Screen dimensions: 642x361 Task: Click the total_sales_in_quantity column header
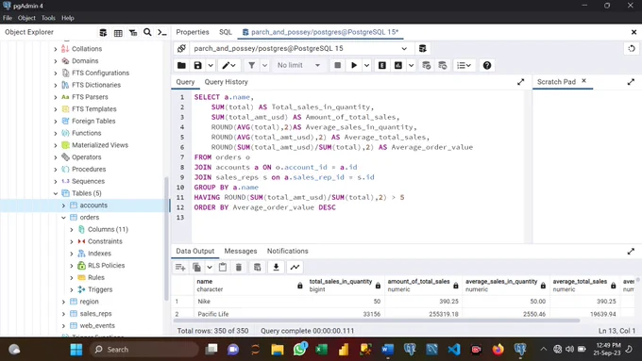pos(345,286)
